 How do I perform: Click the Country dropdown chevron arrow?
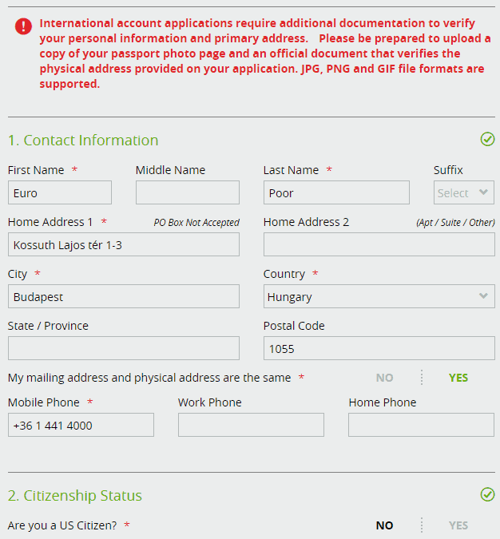coord(483,295)
